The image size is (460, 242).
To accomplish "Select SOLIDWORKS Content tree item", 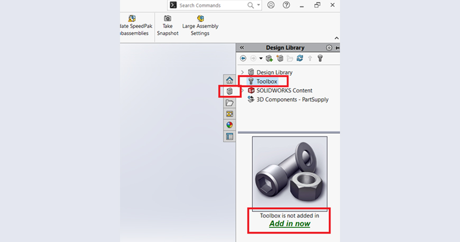I will click(284, 90).
